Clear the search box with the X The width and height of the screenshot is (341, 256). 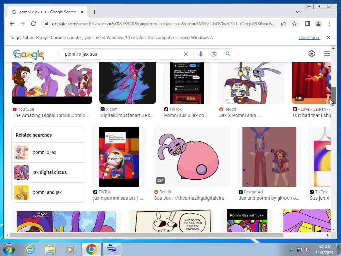pos(185,54)
